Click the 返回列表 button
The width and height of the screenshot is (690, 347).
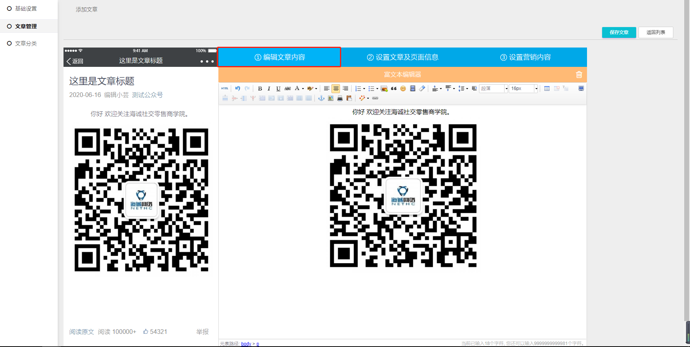656,32
